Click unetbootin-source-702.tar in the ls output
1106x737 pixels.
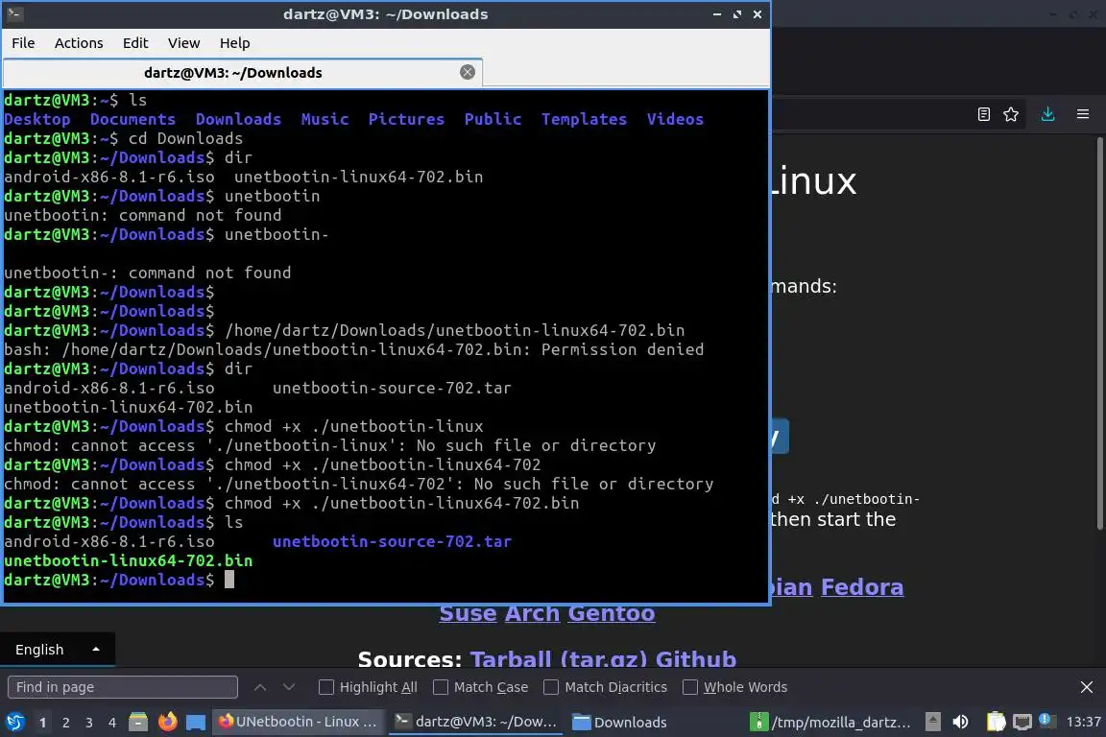pos(392,541)
